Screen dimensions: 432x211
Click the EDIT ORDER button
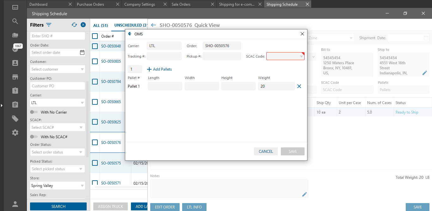(x=165, y=207)
